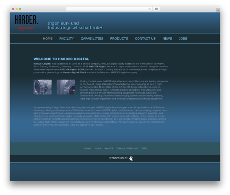Open the Privacy Statement link

point(127,148)
